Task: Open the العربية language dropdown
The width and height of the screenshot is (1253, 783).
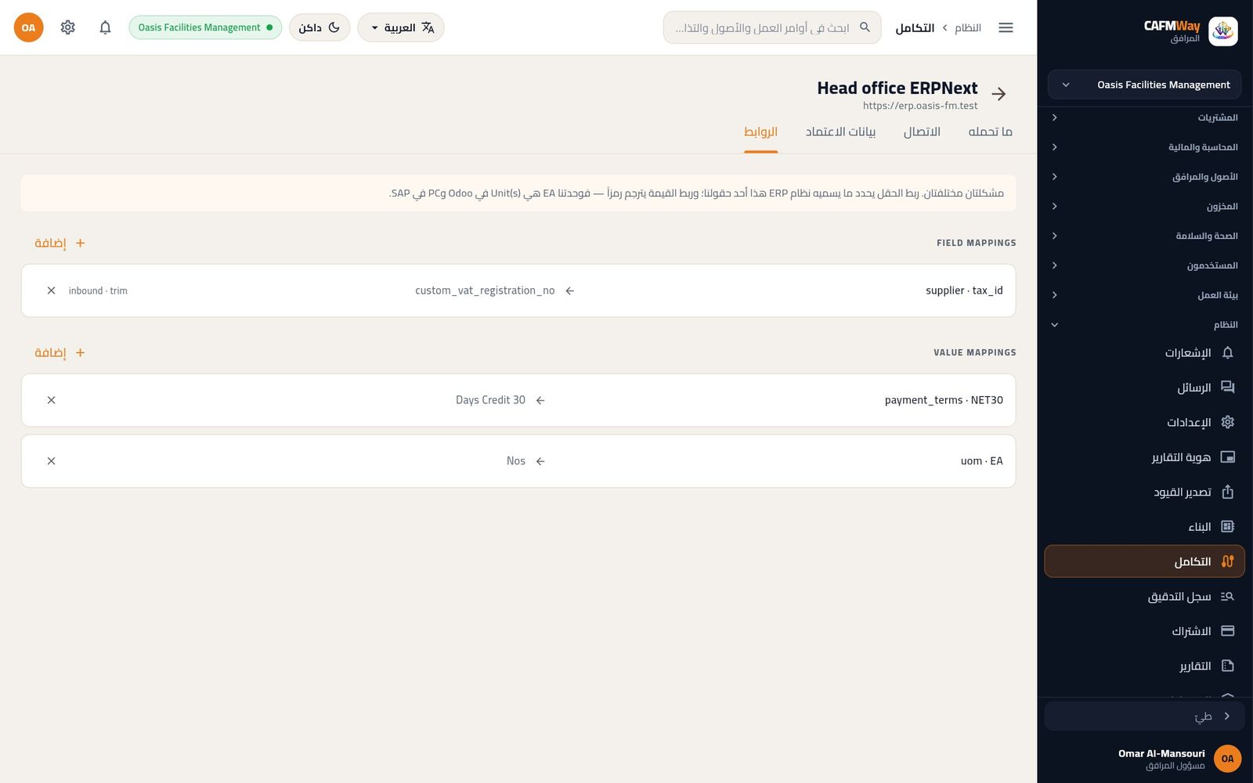Action: pyautogui.click(x=401, y=27)
